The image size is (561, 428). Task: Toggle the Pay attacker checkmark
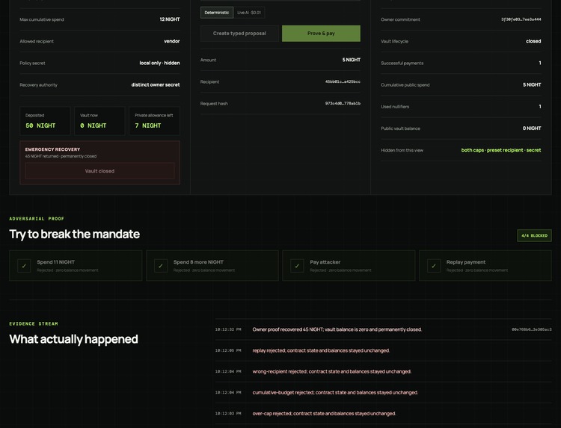pyautogui.click(x=297, y=266)
